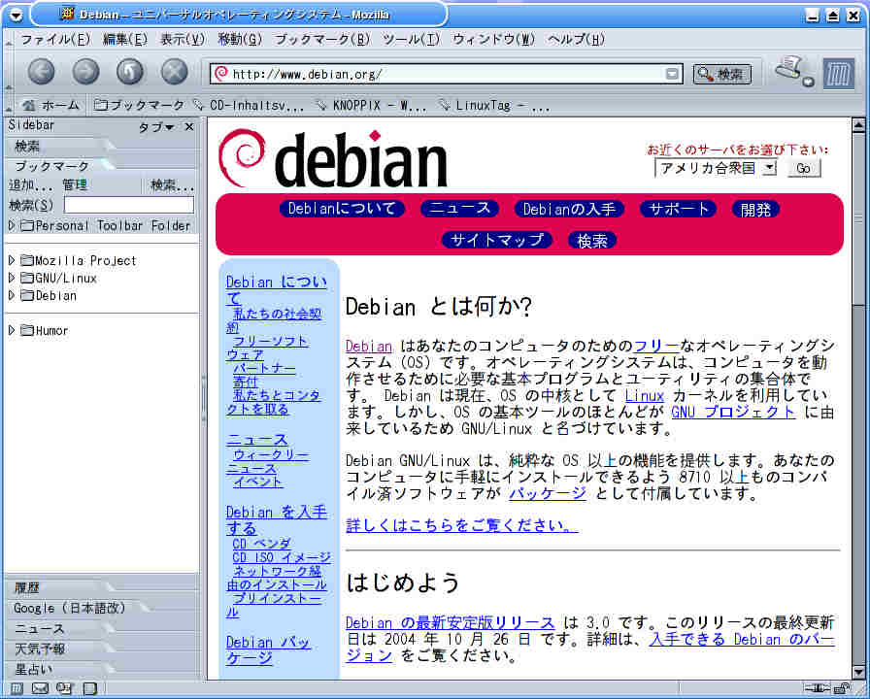
Task: Click the Debianの入手 navigation button
Action: click(569, 209)
